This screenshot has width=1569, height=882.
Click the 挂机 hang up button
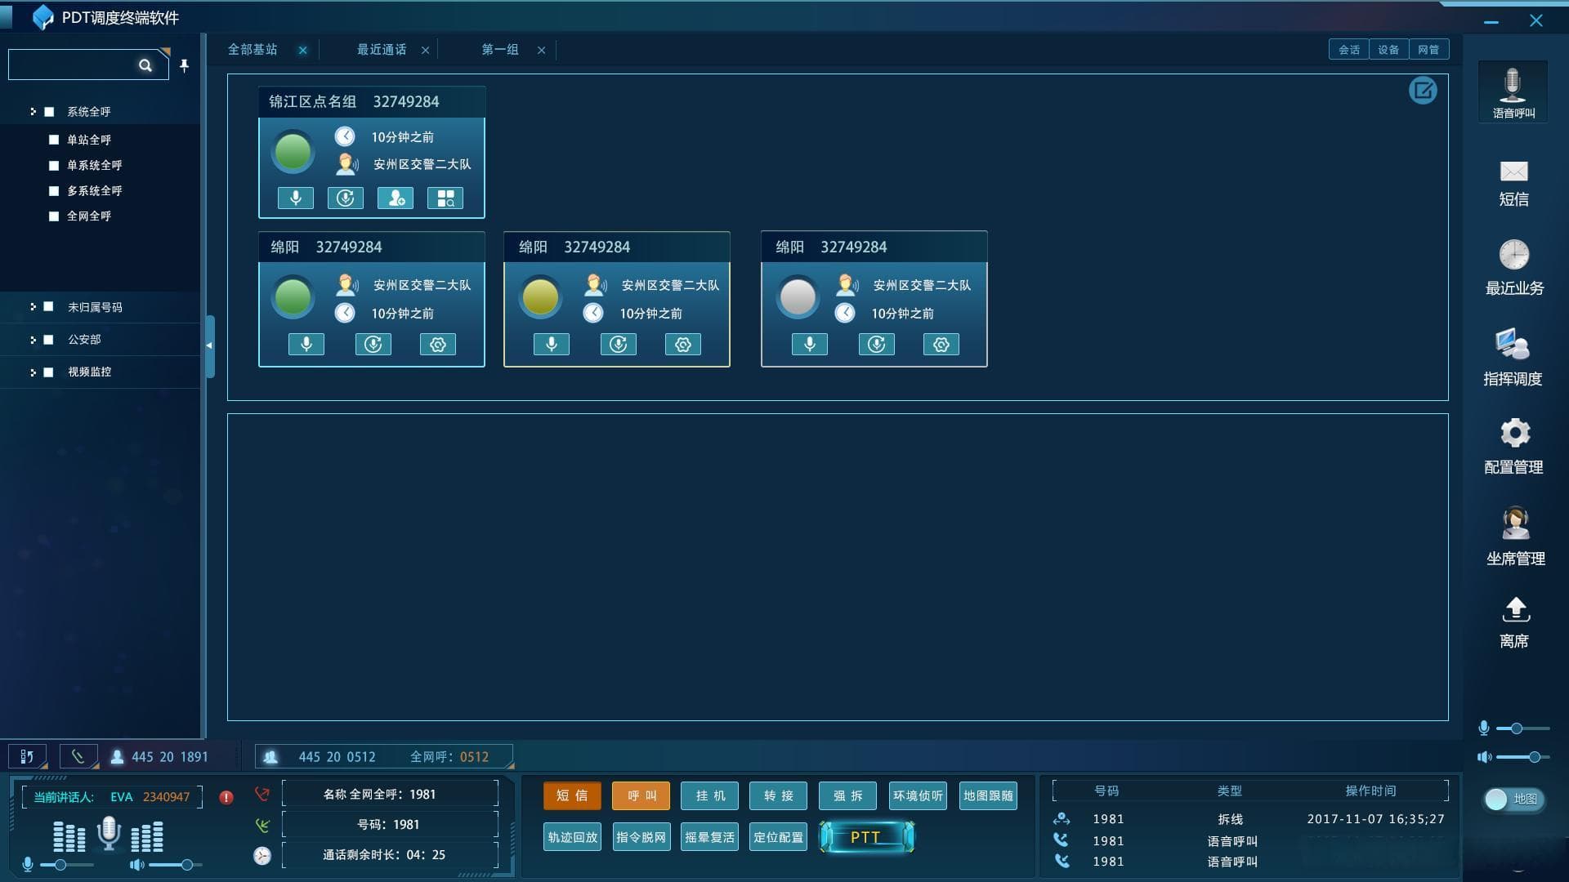710,795
